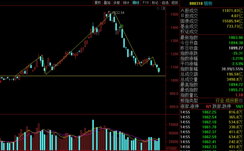
Task: Click the 1522.54 peak price label
Action: click(118, 13)
